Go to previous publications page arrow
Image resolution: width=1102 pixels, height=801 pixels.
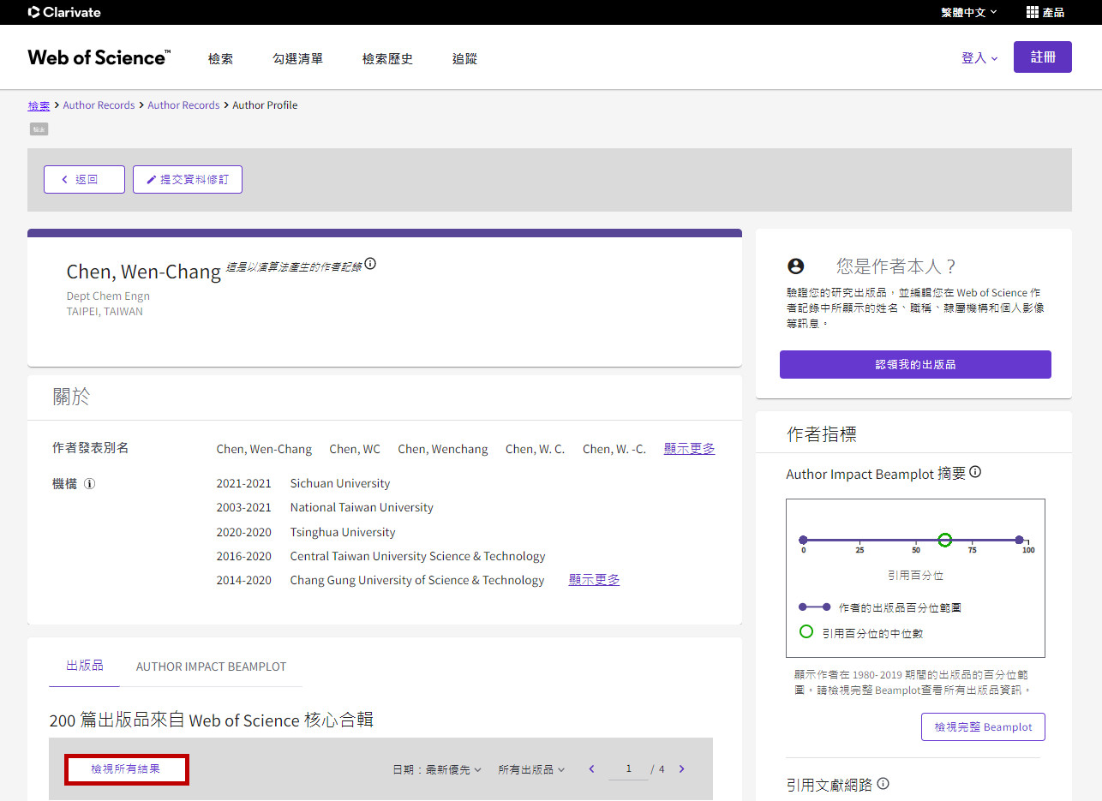591,769
